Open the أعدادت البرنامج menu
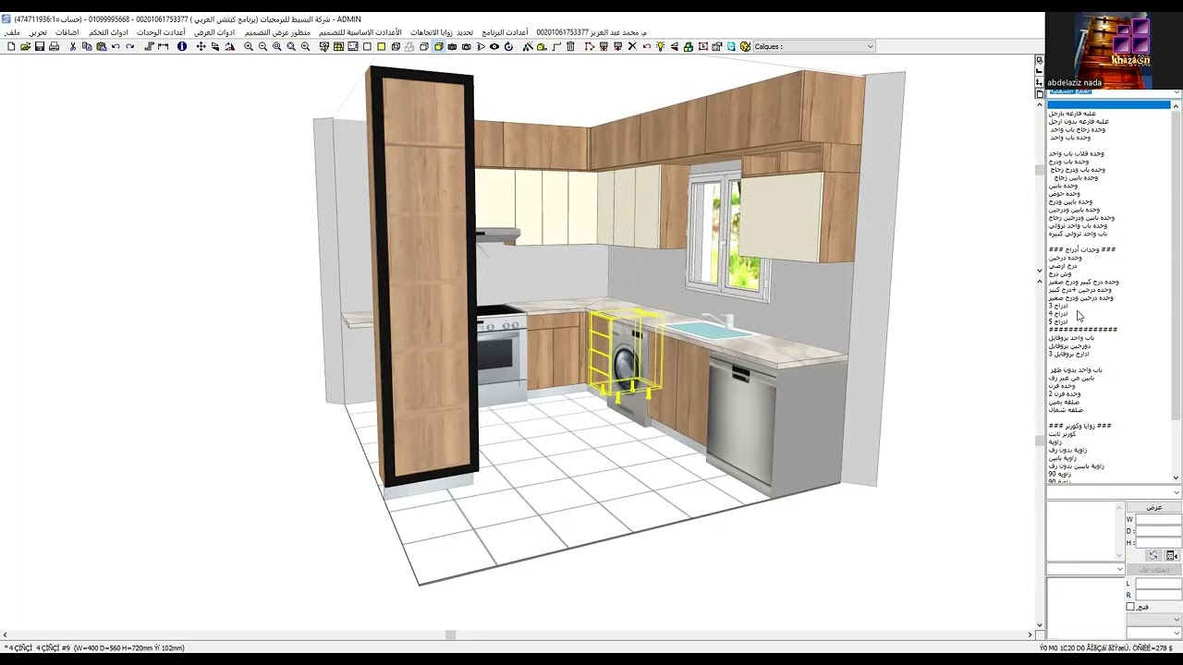The height and width of the screenshot is (665, 1183). (x=505, y=32)
